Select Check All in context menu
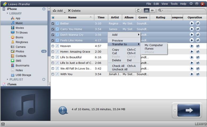This screenshot has width=207, height=127. 118,66
